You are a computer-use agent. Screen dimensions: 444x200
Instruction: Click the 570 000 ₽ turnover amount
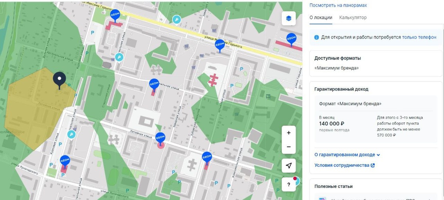pos(387,135)
